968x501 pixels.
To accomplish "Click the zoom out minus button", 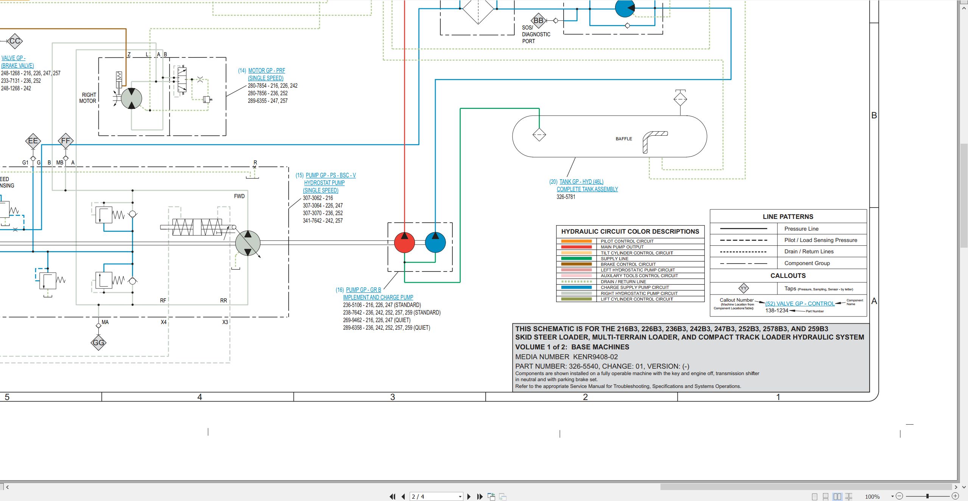I will tap(900, 496).
